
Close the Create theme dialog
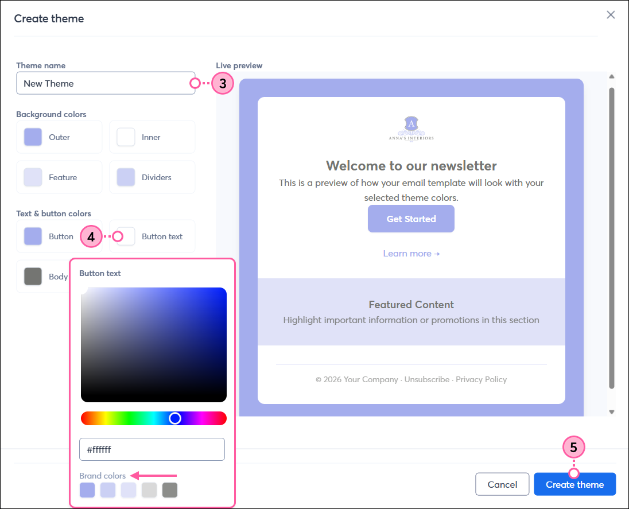tap(611, 15)
